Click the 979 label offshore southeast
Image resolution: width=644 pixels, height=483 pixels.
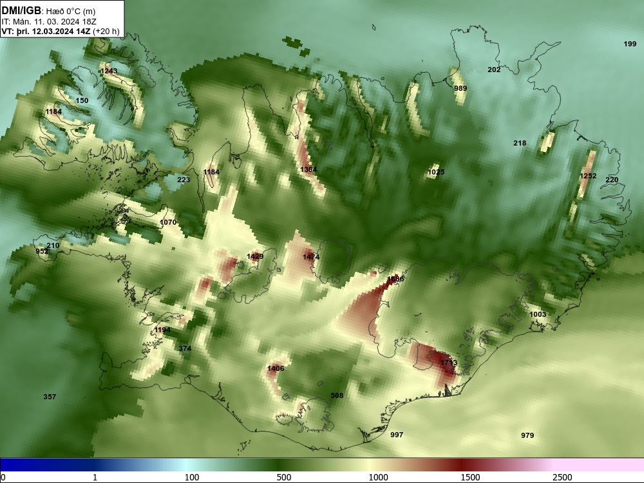click(528, 435)
